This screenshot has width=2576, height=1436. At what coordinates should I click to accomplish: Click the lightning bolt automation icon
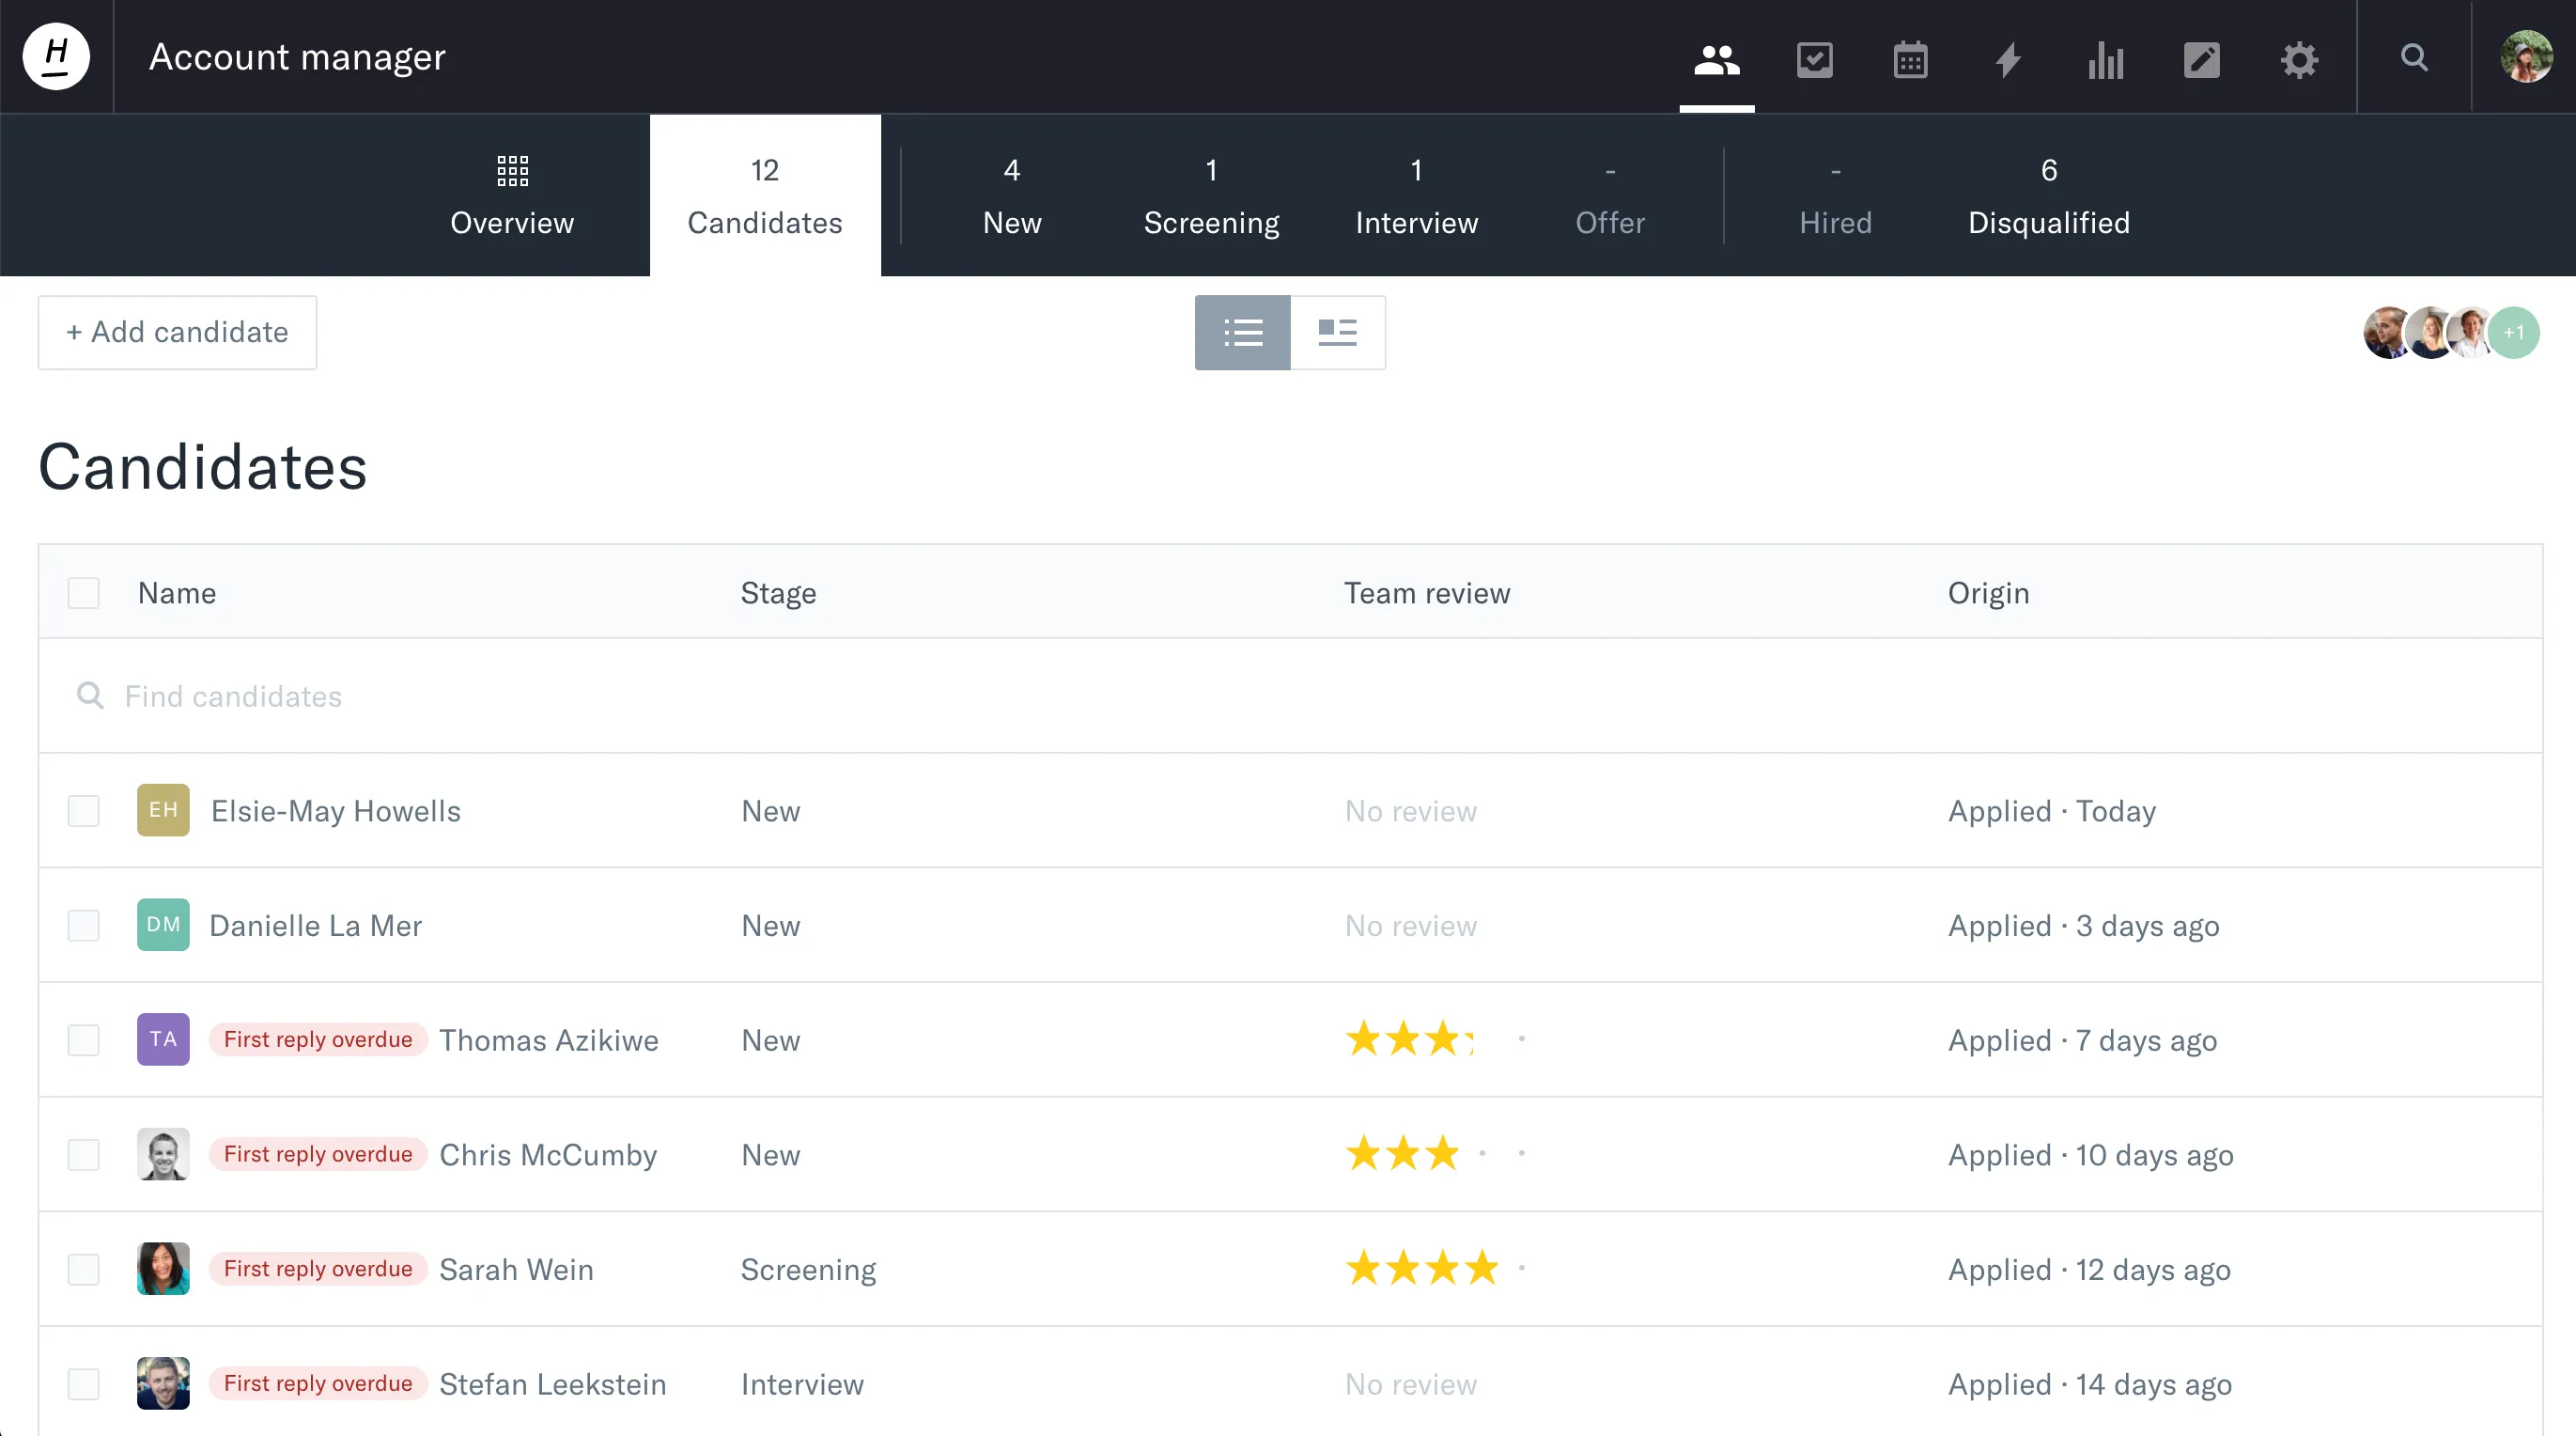[2007, 60]
